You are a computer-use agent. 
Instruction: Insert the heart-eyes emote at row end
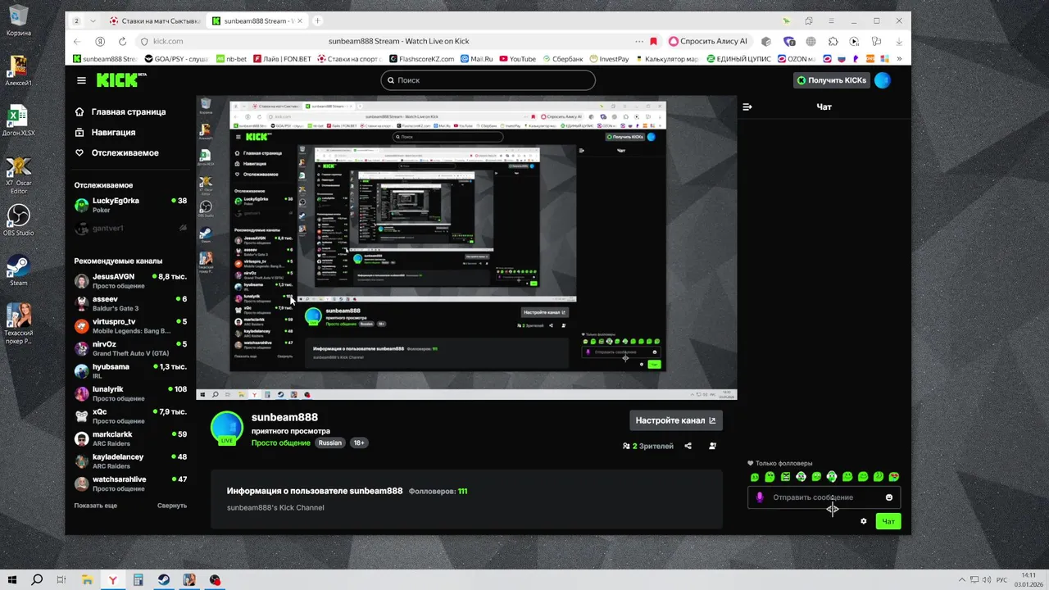click(x=894, y=477)
